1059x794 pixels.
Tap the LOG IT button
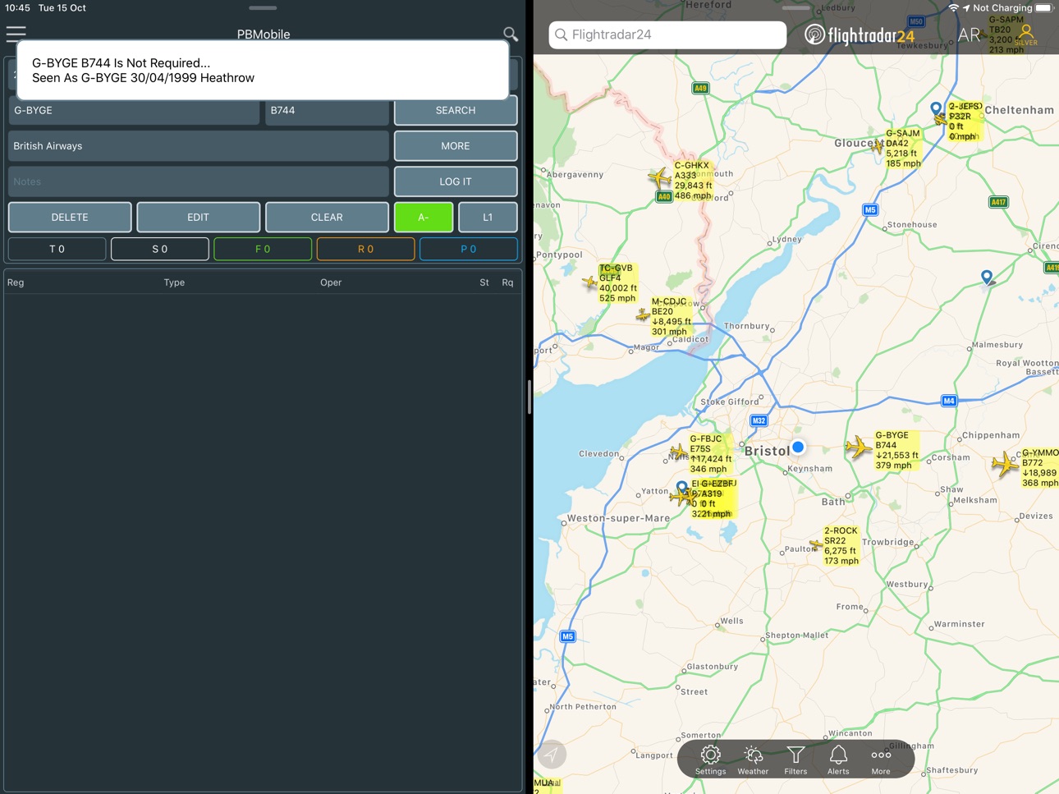pos(456,181)
